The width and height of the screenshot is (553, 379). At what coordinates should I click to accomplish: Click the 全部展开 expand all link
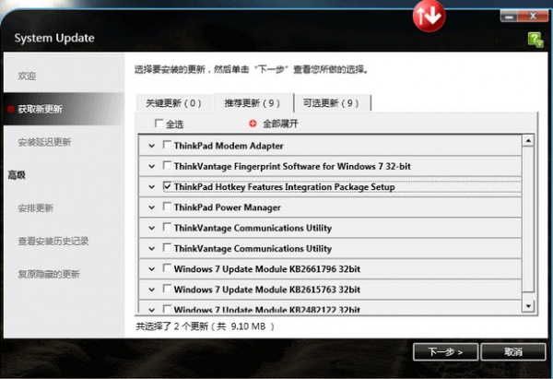point(280,124)
